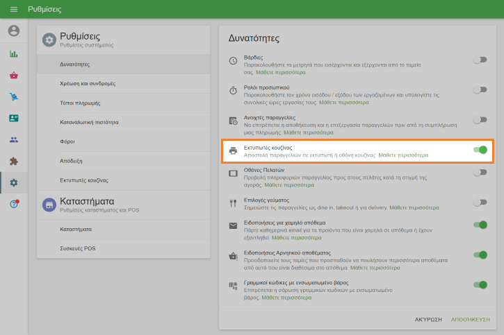Open the hamburger menu icon

coord(13,10)
